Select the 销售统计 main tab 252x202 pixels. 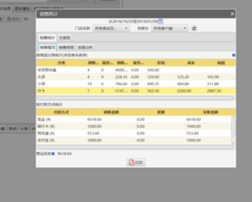tap(48, 38)
